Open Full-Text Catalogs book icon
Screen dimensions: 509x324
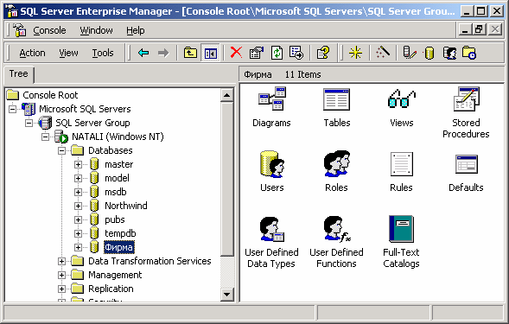coord(401,229)
